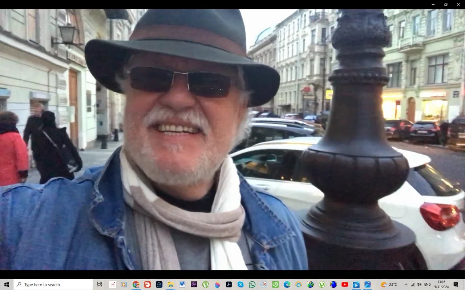The image size is (465, 290).
Task: Minimize the video player window
Action: point(433,4)
